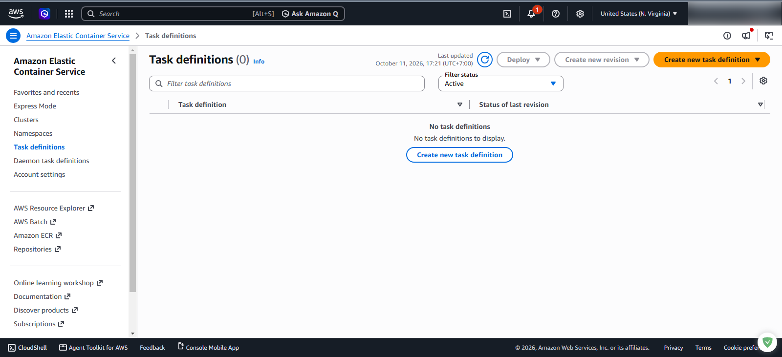Viewport: 782px width, 357px height.
Task: Open the Deploy dropdown
Action: (x=523, y=60)
